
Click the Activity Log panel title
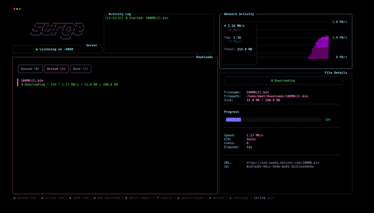pyautogui.click(x=120, y=14)
